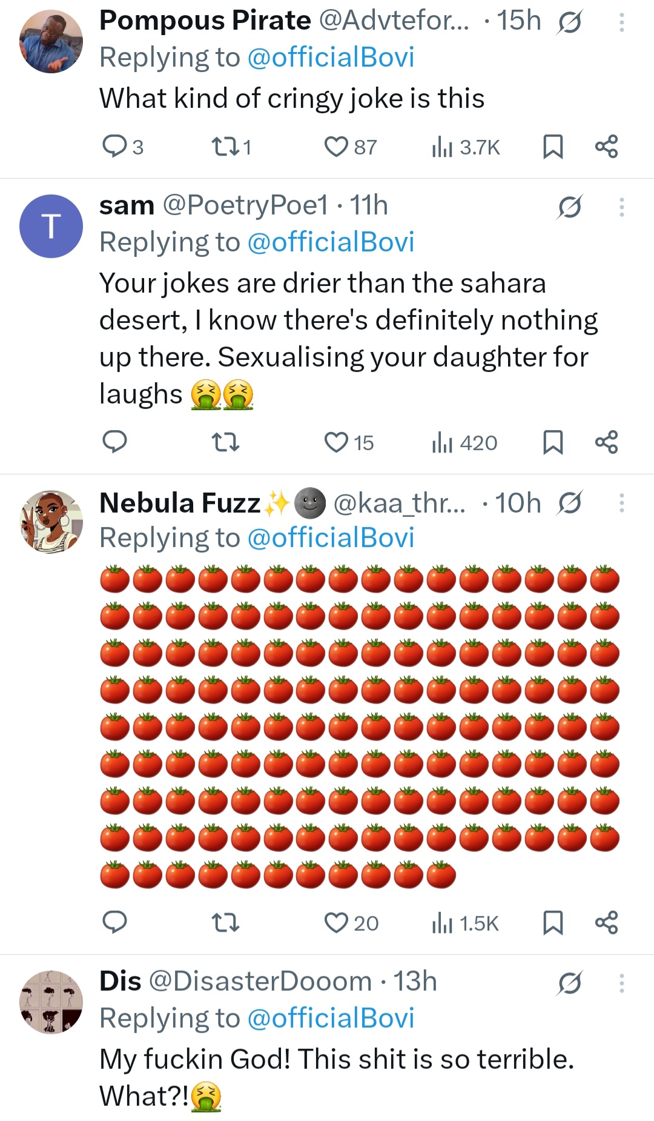Screen dimensions: 654x1121
Task: Like sam's tweet with 15 likes
Action: click(x=336, y=442)
